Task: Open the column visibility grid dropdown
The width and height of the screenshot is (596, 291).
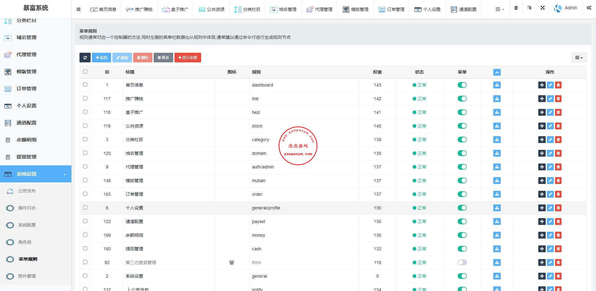Action: point(579,58)
